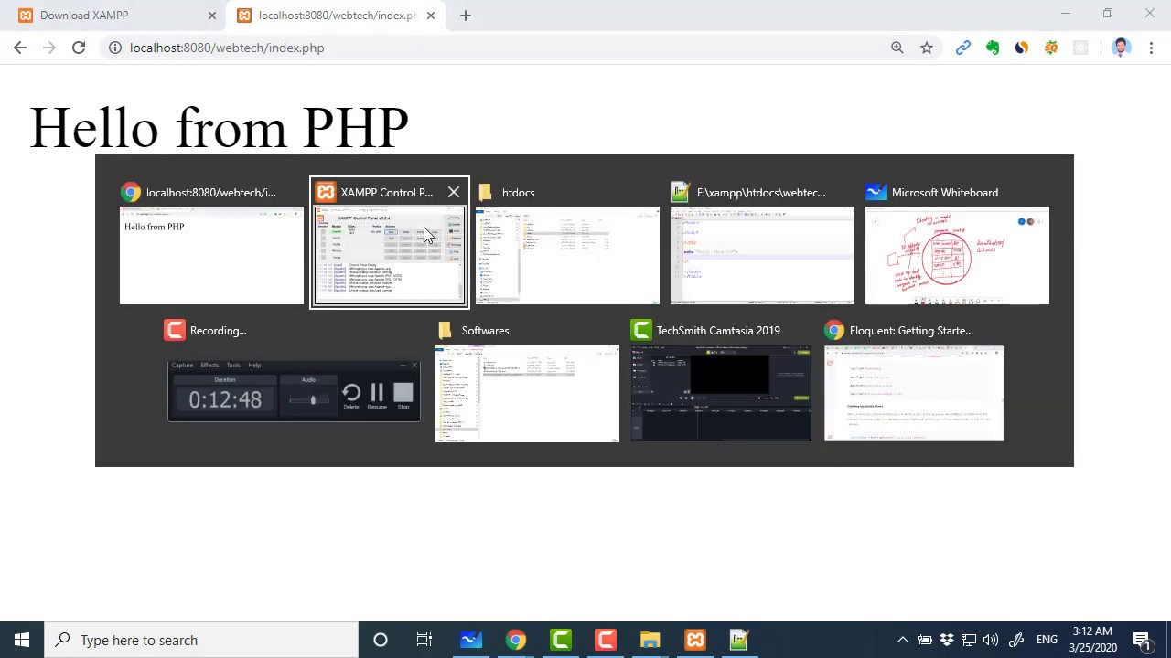Open the Chrome profile avatar
Screen dimensions: 1171x658
point(1122,48)
